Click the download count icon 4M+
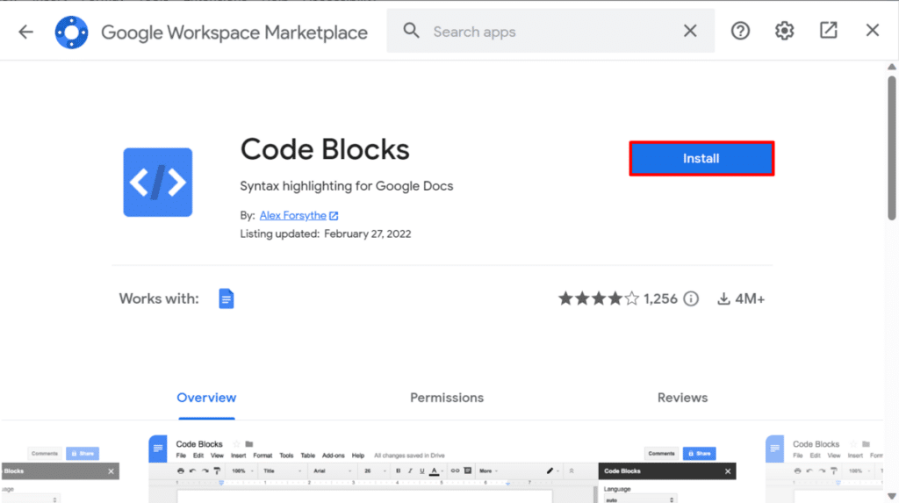 (723, 298)
